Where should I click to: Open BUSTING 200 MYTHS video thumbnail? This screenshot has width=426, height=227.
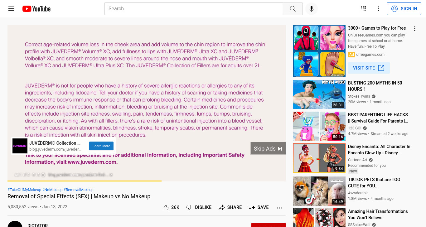319,94
